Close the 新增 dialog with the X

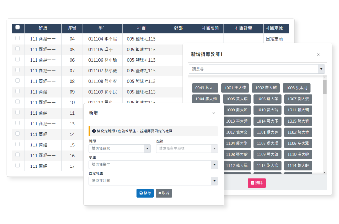pyautogui.click(x=213, y=113)
